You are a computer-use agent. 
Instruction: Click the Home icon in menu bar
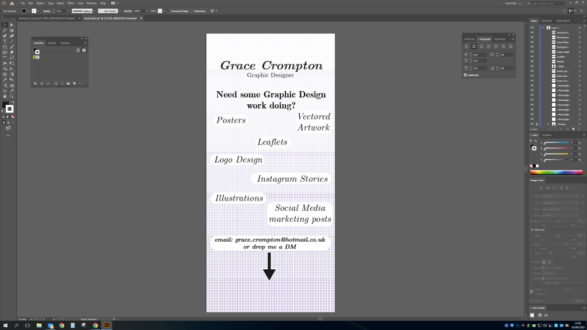tap(11, 3)
